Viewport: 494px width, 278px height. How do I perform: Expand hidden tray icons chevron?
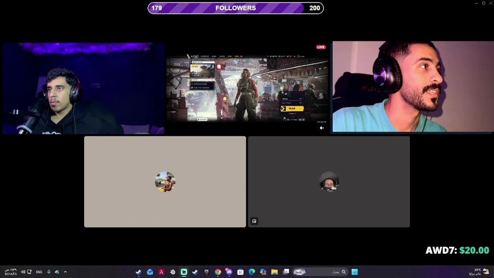click(65, 272)
